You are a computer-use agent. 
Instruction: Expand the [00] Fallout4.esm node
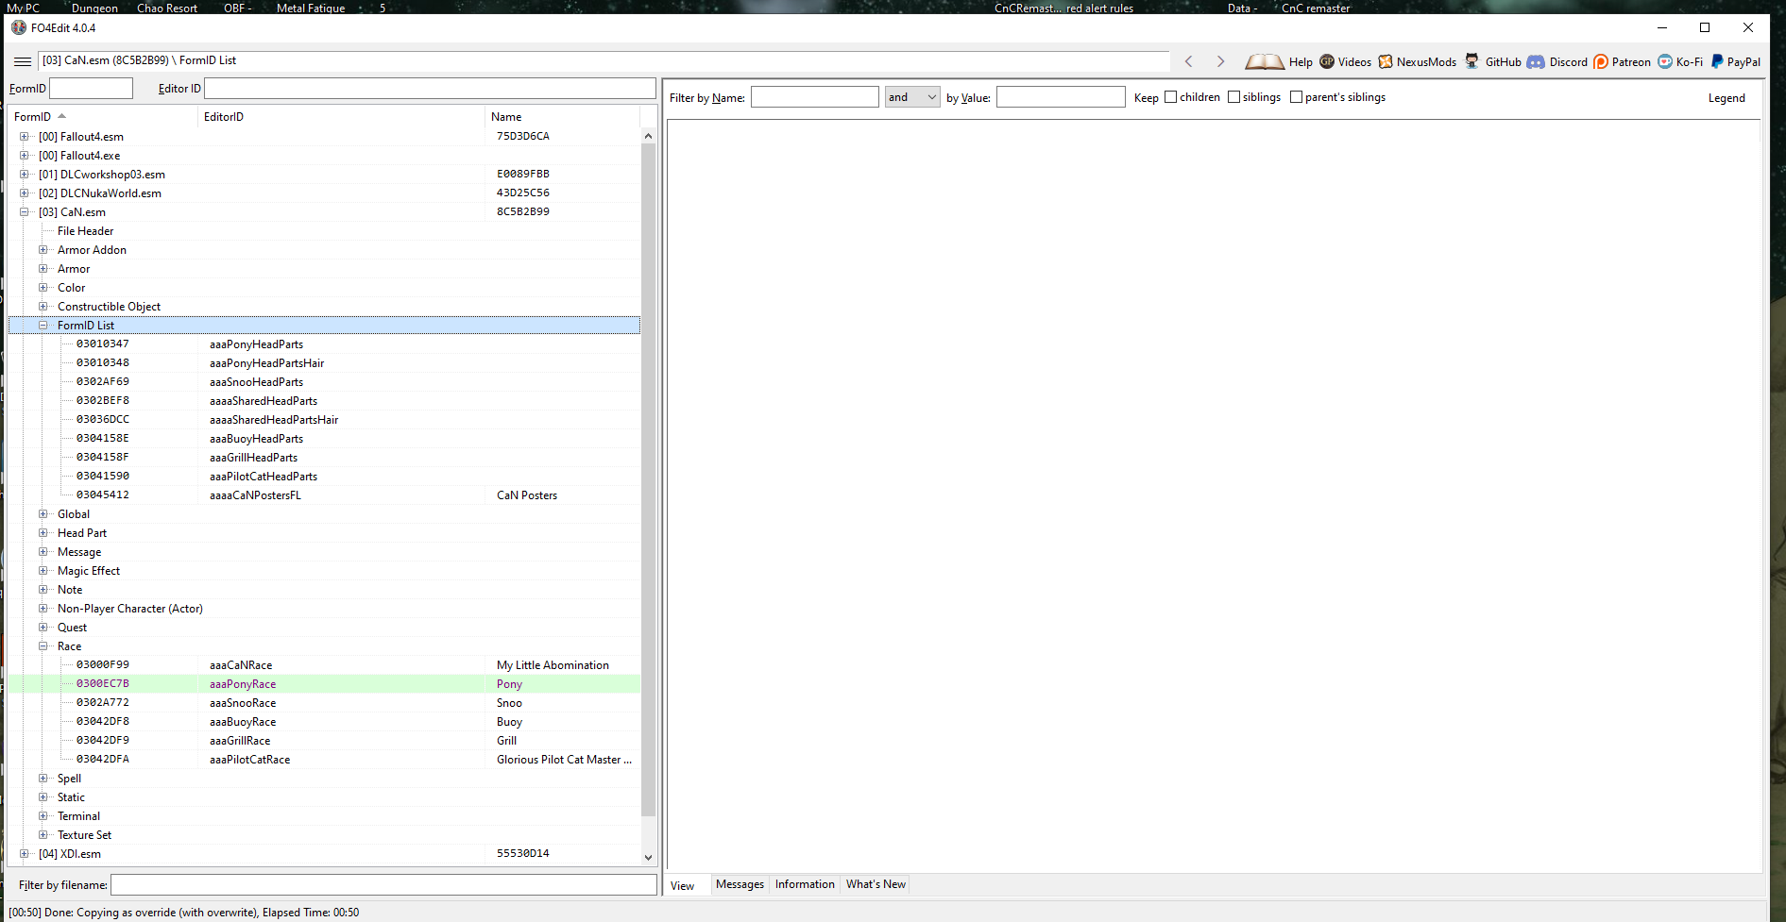pyautogui.click(x=24, y=137)
